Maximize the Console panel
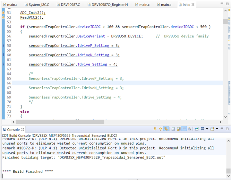Viewport: 231px width, 180px height. click(x=227, y=129)
